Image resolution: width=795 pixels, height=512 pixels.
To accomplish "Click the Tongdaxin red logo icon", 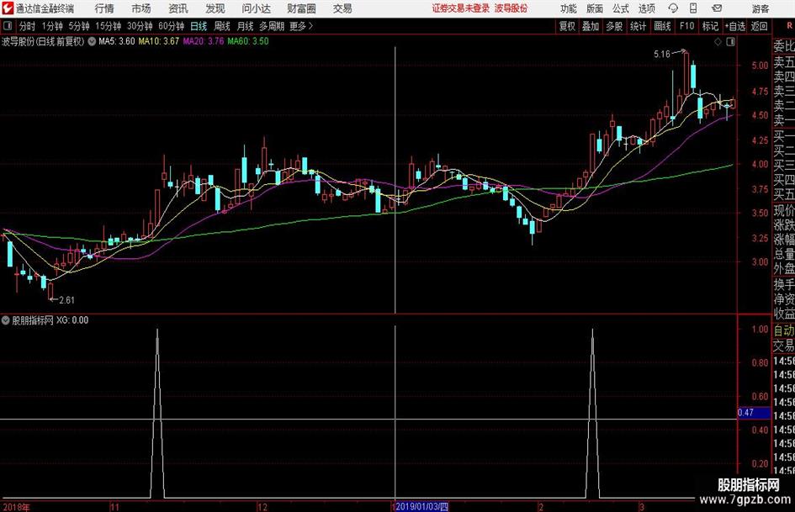I will tap(7, 8).
